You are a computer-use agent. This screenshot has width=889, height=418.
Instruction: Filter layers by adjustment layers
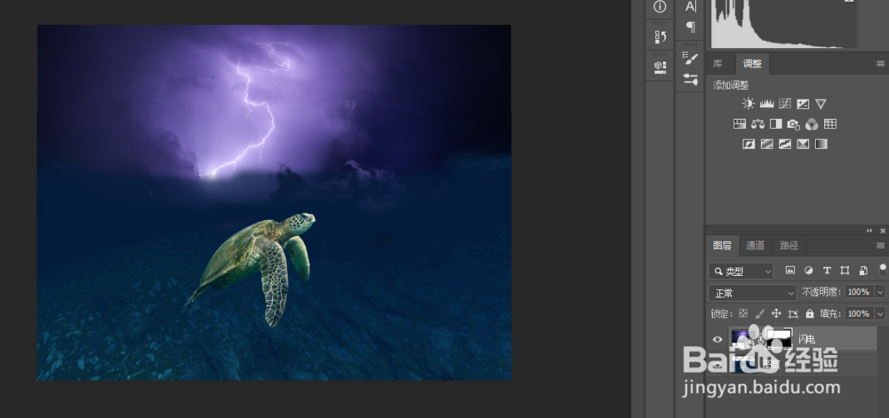pos(808,271)
